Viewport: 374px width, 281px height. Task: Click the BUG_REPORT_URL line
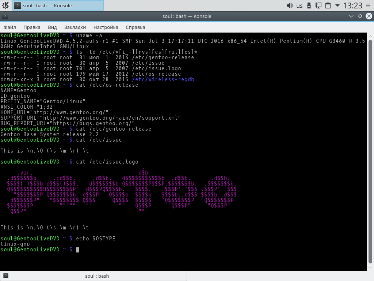[x=68, y=124]
